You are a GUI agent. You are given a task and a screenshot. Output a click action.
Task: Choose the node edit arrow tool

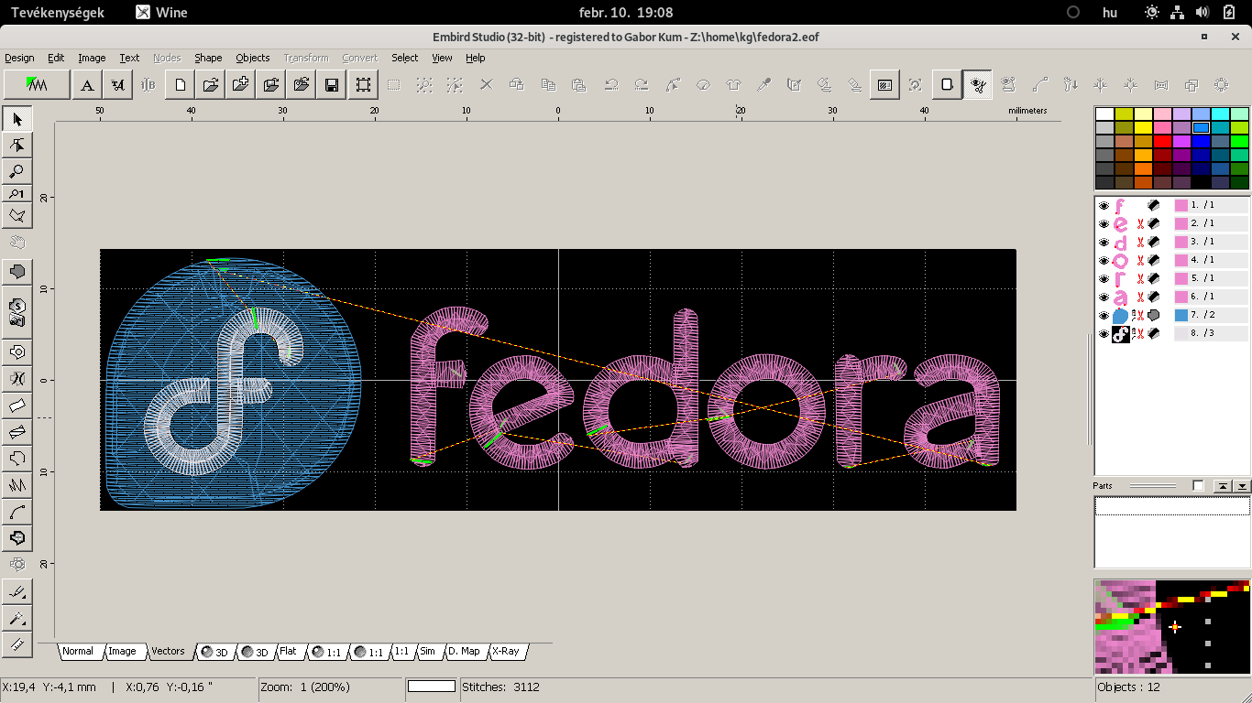tap(17, 145)
